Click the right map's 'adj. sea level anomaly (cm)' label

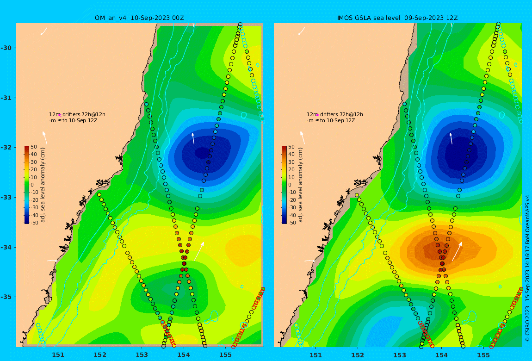point(301,185)
